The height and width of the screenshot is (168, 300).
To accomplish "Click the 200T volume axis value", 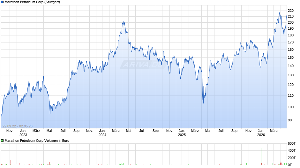I will 292,158.
